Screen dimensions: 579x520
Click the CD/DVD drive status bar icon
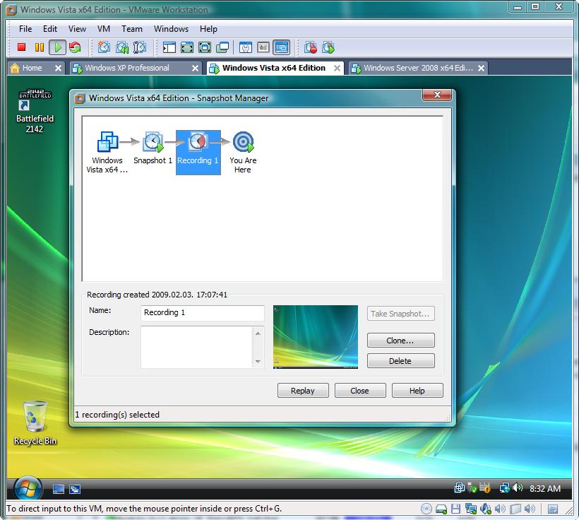coord(426,509)
